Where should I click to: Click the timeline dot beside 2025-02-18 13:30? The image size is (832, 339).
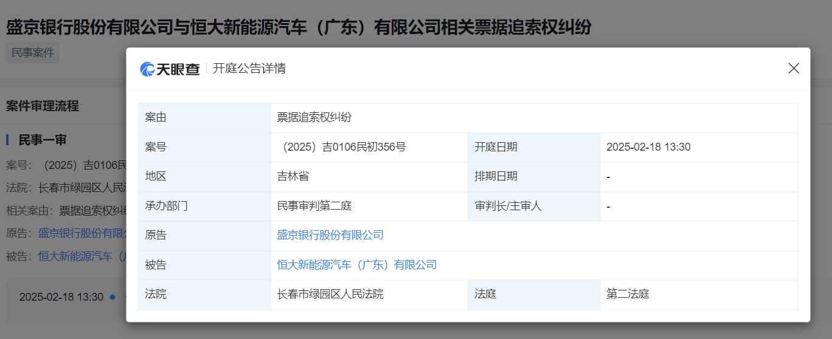(113, 297)
